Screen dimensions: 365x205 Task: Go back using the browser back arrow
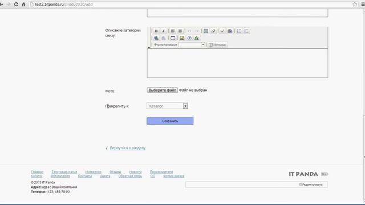click(1, 4)
